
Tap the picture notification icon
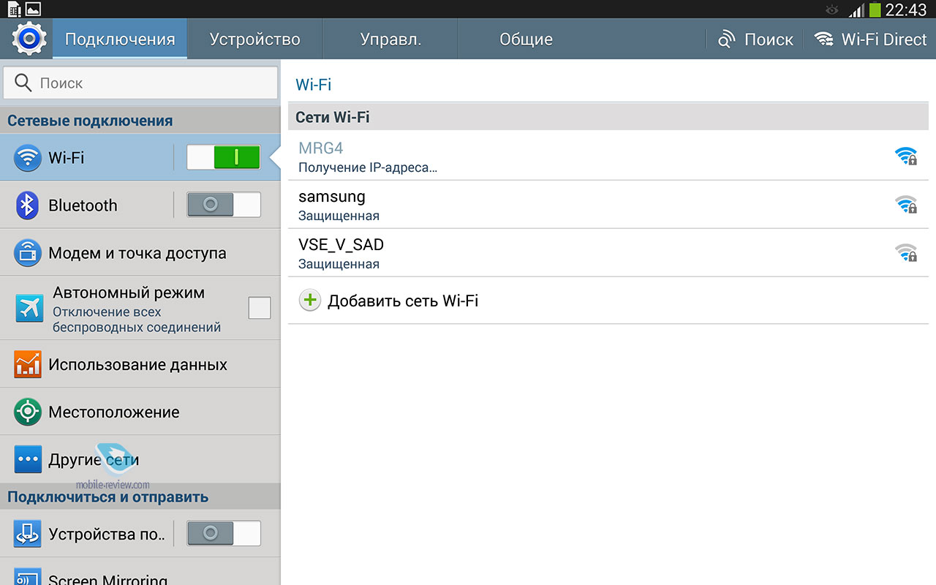(x=33, y=10)
